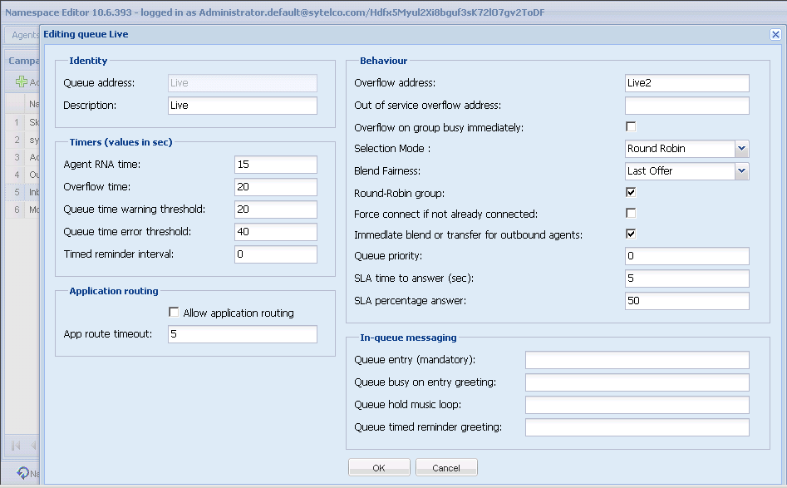Click the In-queue messaging heading
This screenshot has width=787, height=488.
point(408,338)
